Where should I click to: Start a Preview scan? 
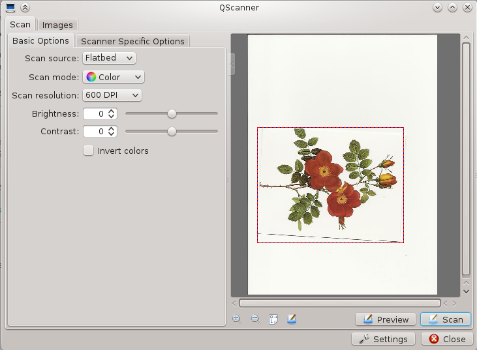[x=386, y=319]
